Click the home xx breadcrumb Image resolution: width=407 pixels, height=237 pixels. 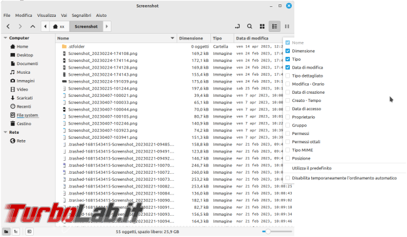(59, 26)
